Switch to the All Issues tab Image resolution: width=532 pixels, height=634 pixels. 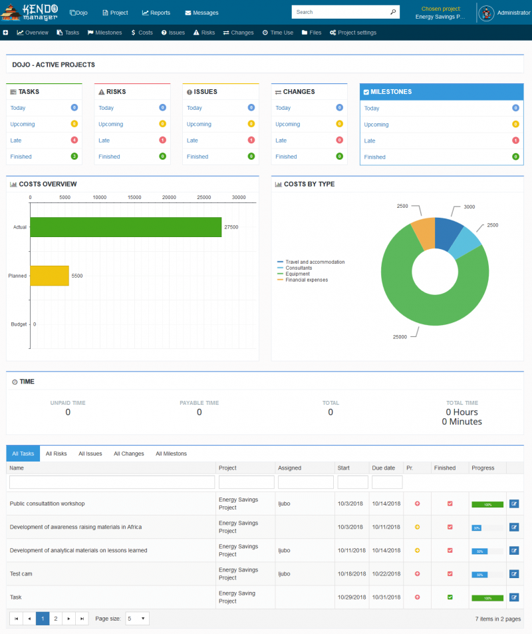(x=90, y=454)
